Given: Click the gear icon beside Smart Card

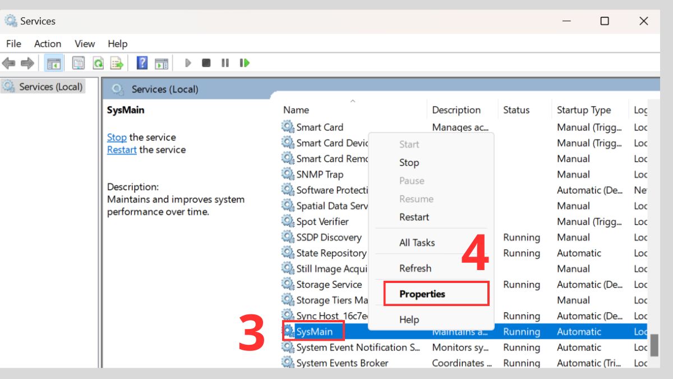Looking at the screenshot, I should pos(288,127).
